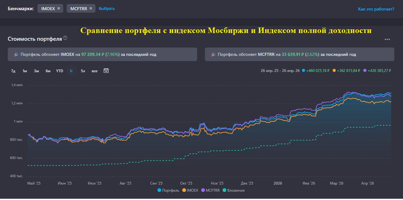Click the 1,4 млн axis label
Viewport: 403px width, 200px height.
point(17,85)
